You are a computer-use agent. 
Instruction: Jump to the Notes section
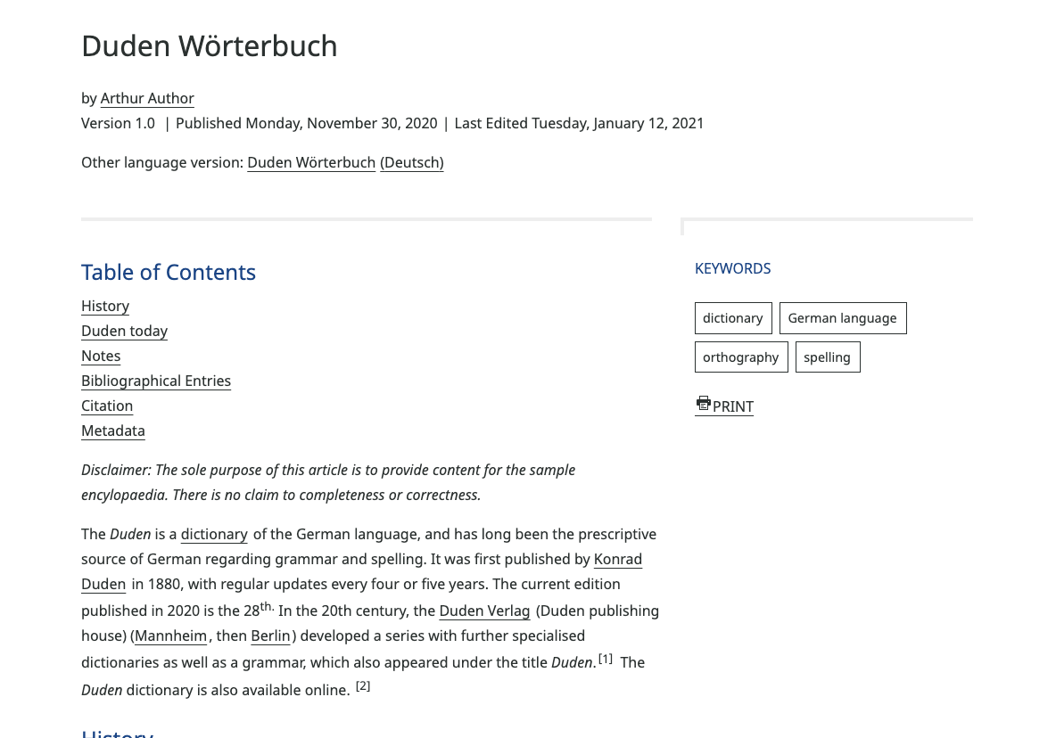click(101, 356)
